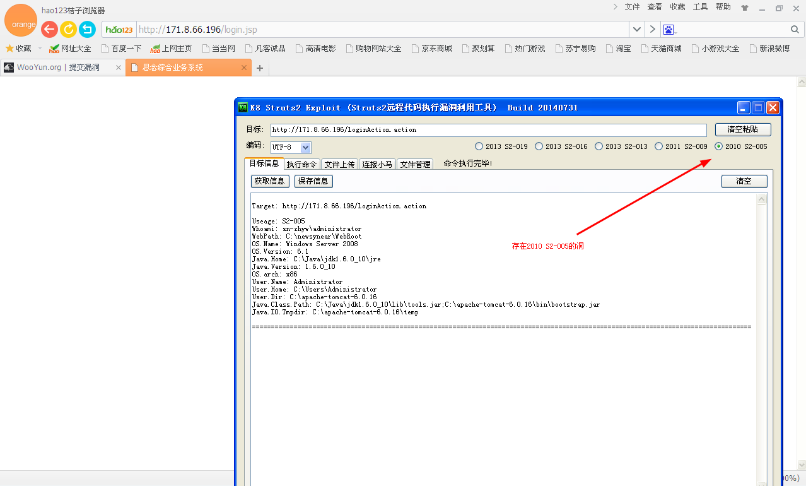806x486 pixels.
Task: Click the K8 icon in exploit title bar
Action: [242, 107]
